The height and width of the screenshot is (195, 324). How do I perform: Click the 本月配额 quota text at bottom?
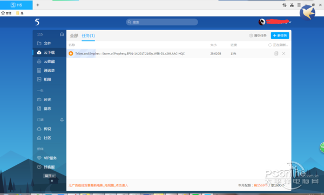click(261, 185)
